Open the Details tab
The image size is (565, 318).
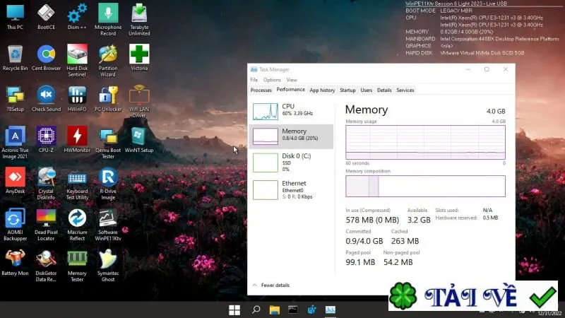click(384, 90)
